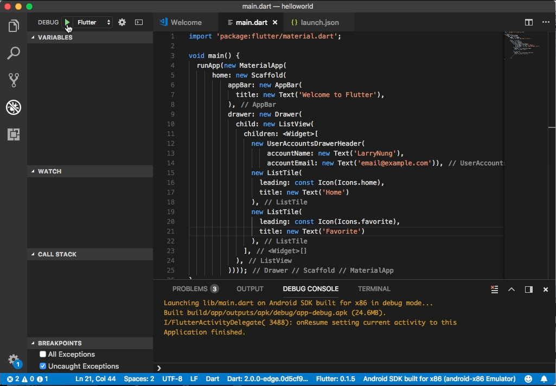
Task: Open the Search view in activity bar
Action: [14, 53]
